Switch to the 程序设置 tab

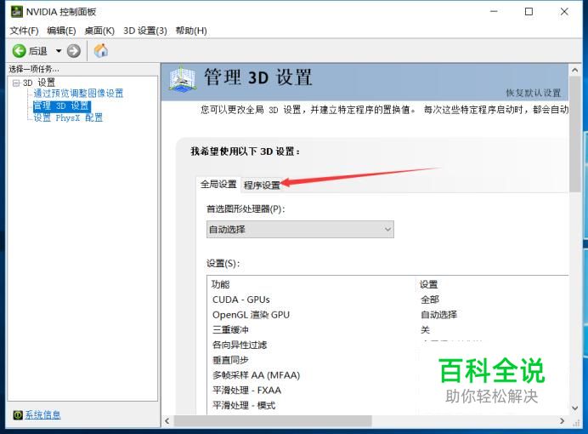[262, 186]
